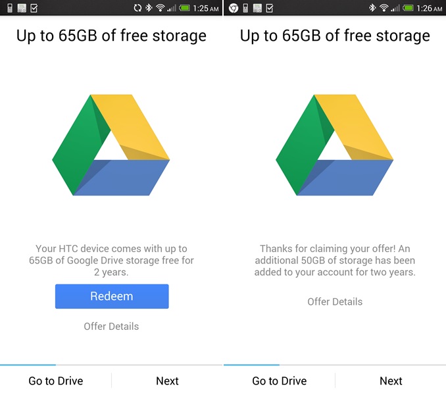Open Offer Details on the left screen

point(111,327)
